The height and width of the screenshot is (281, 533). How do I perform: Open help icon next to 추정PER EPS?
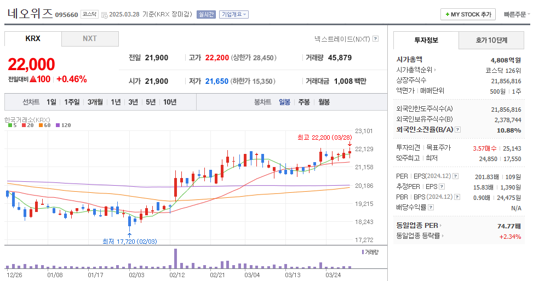(442, 187)
